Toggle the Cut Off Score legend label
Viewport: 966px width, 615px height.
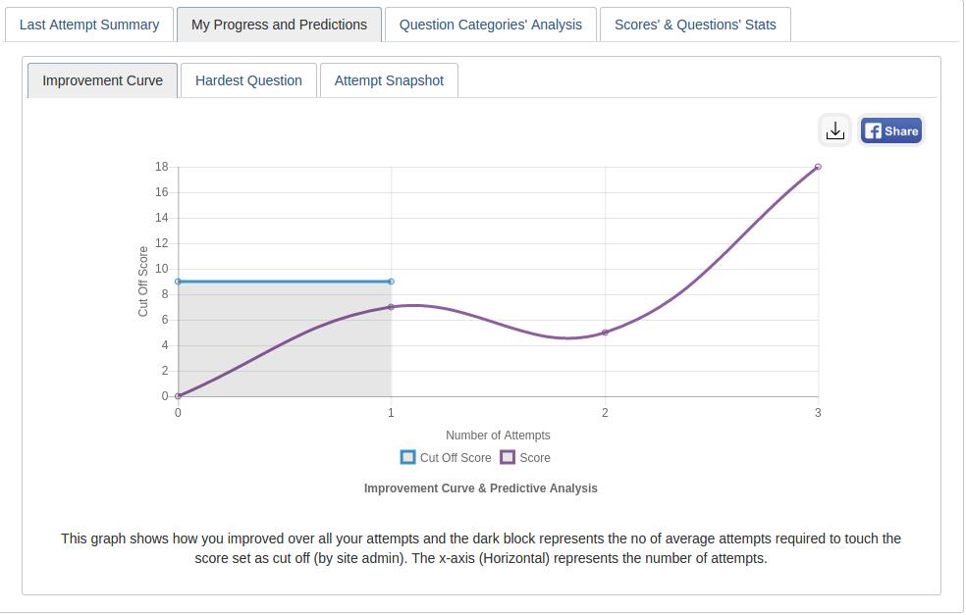click(456, 458)
